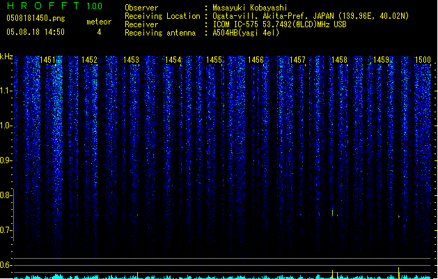Click the 0.9 kHz axis tick label

(x=6, y=160)
